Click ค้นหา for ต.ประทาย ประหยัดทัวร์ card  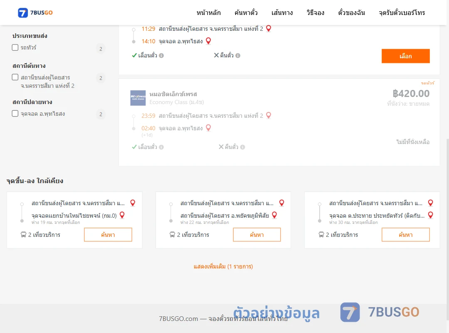tap(405, 235)
